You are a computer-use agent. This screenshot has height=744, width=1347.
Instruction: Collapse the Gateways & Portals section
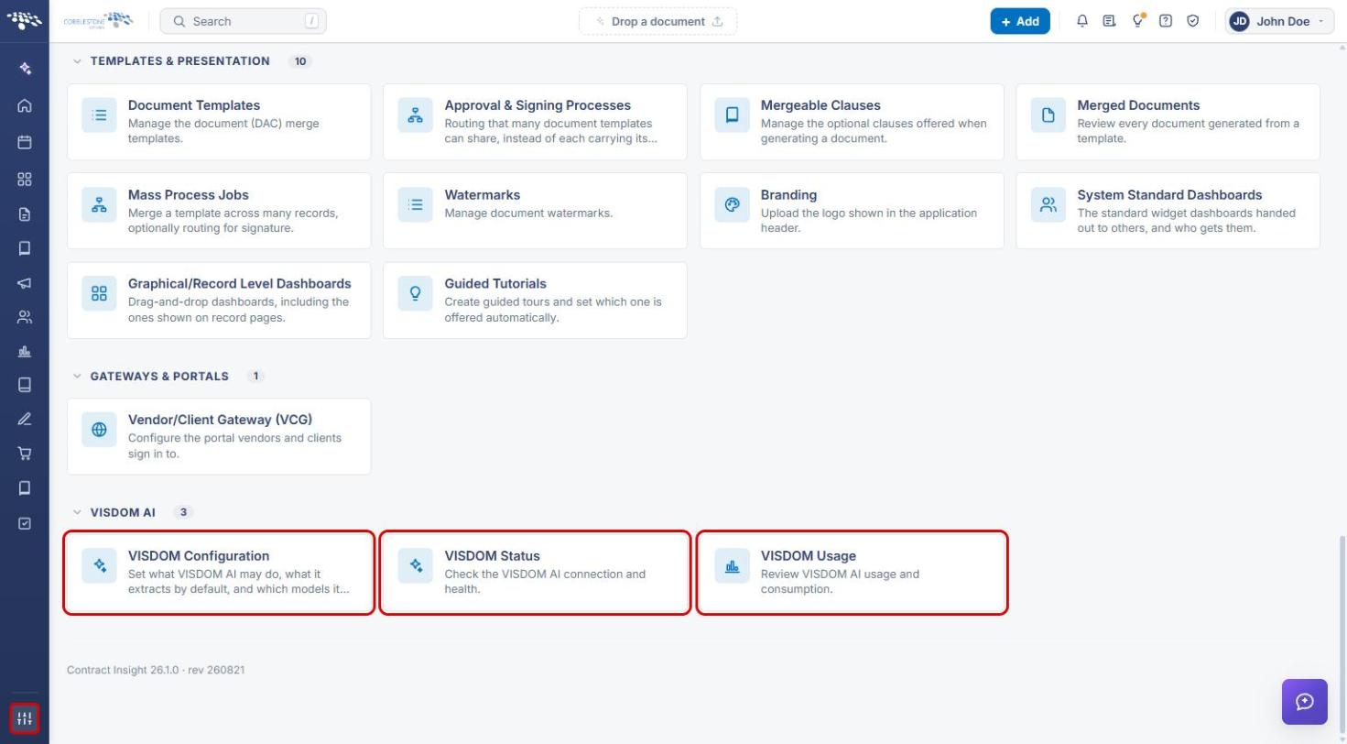pos(78,377)
